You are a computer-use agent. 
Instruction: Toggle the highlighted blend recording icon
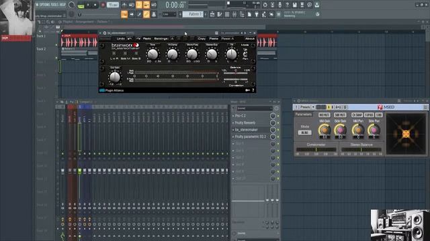click(146, 5)
